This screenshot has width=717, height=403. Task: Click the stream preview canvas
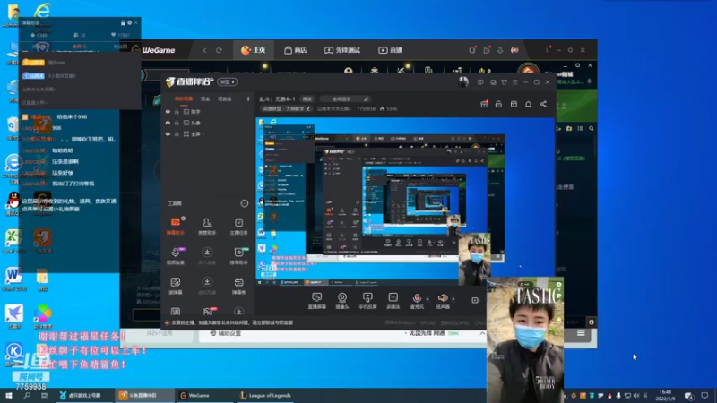[405, 201]
